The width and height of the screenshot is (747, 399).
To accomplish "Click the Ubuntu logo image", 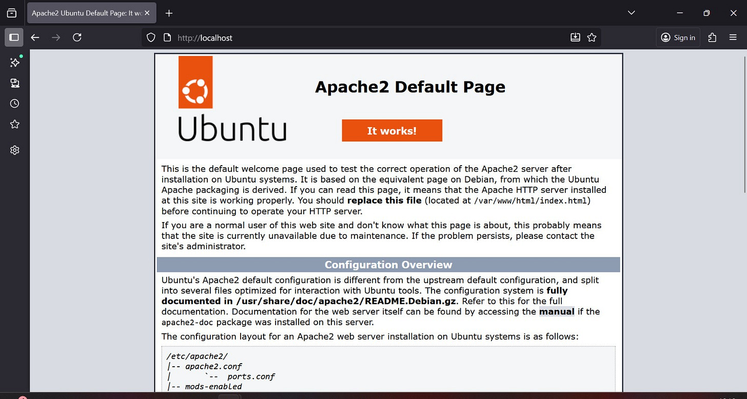I will click(232, 98).
